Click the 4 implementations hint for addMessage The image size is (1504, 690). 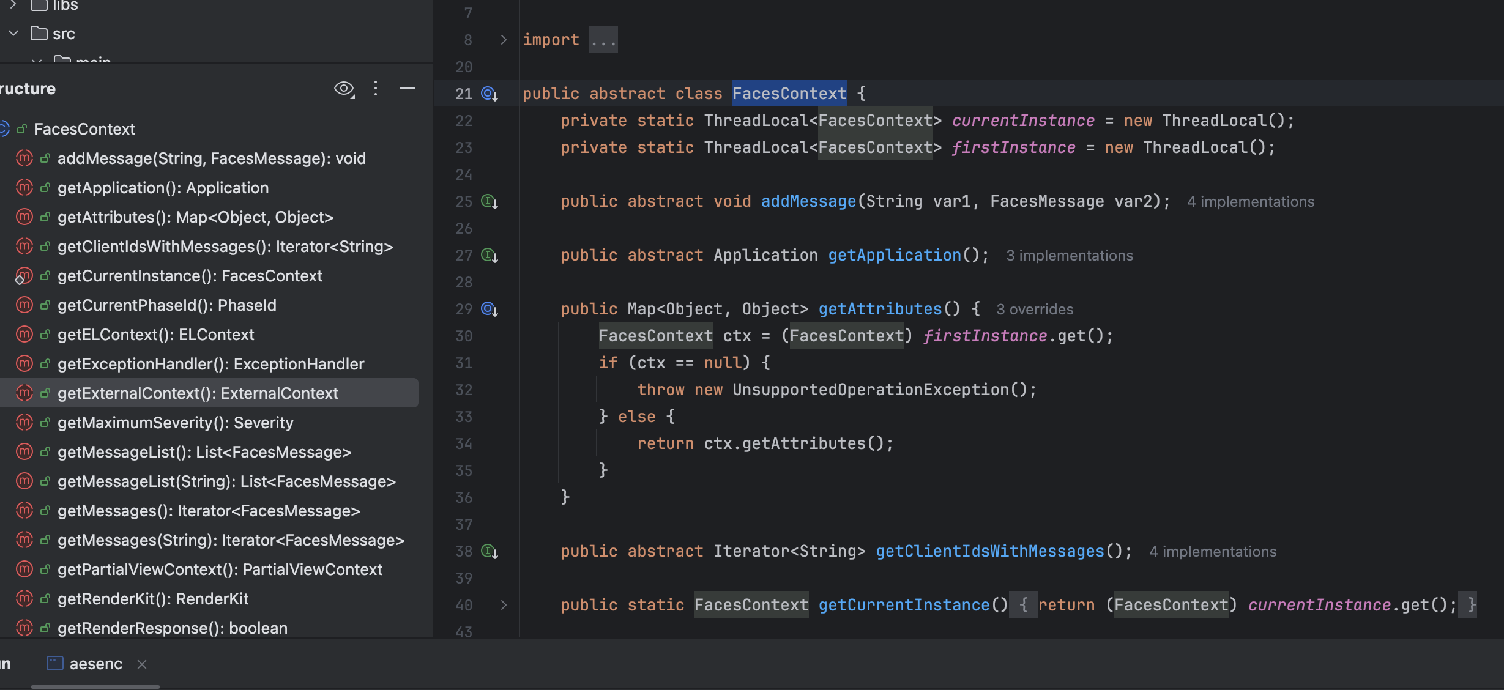(x=1250, y=202)
